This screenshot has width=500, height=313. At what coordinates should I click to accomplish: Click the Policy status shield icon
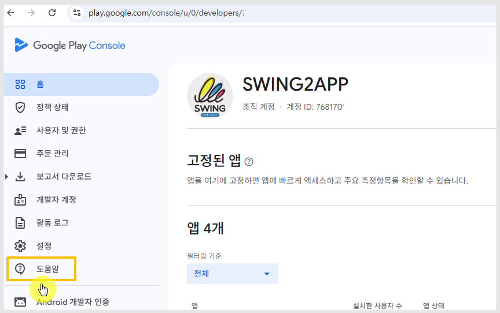pos(20,107)
